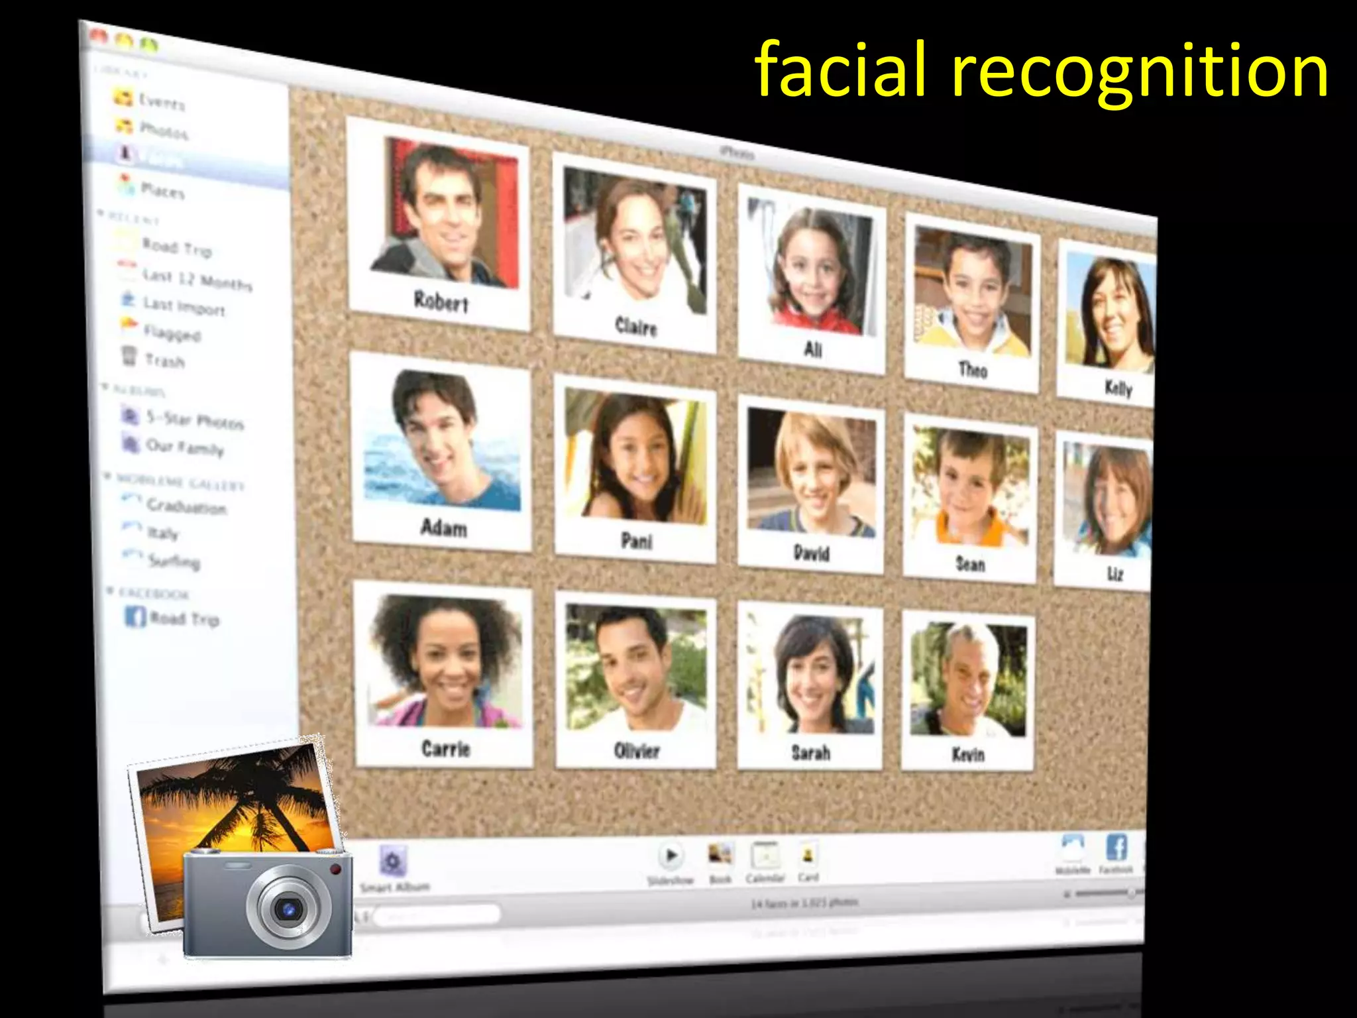1357x1018 pixels.
Task: Open the Surfing MobileMe gallery
Action: 162,560
